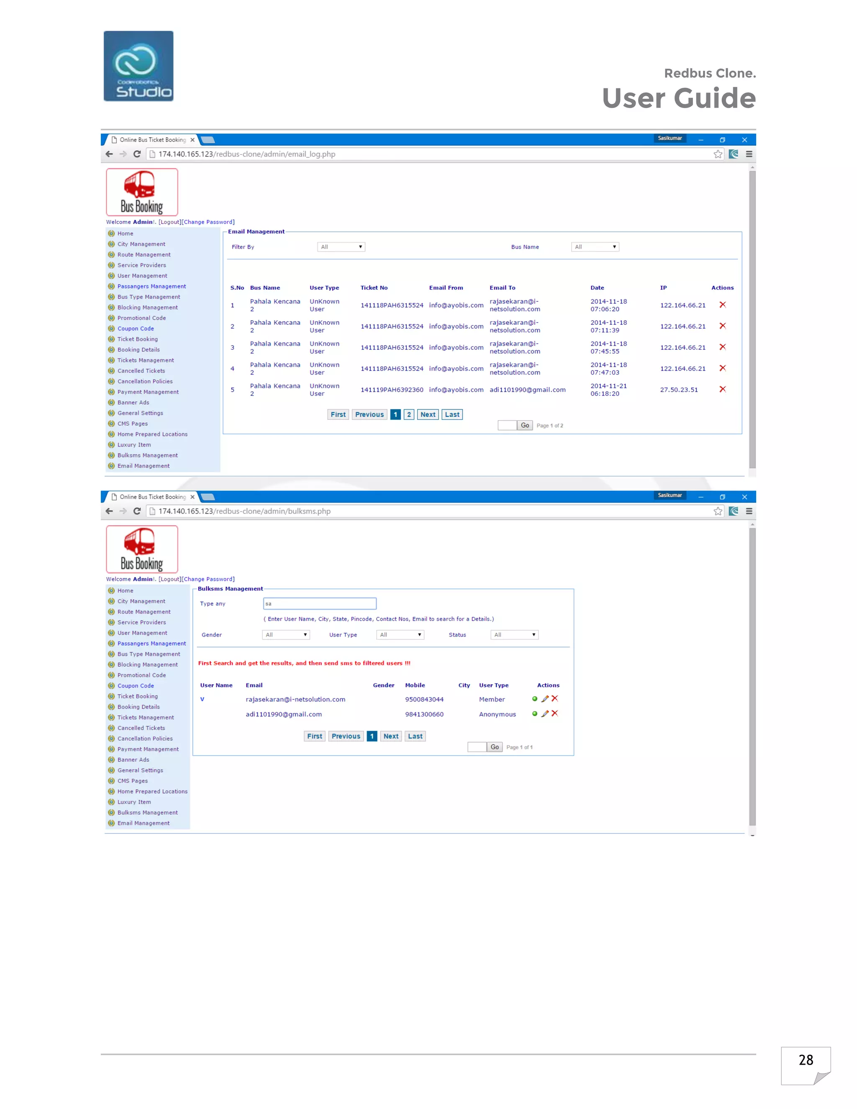Screen dimensions: 857x1109
Task: Go to page 2 of the email log
Action: coord(409,414)
